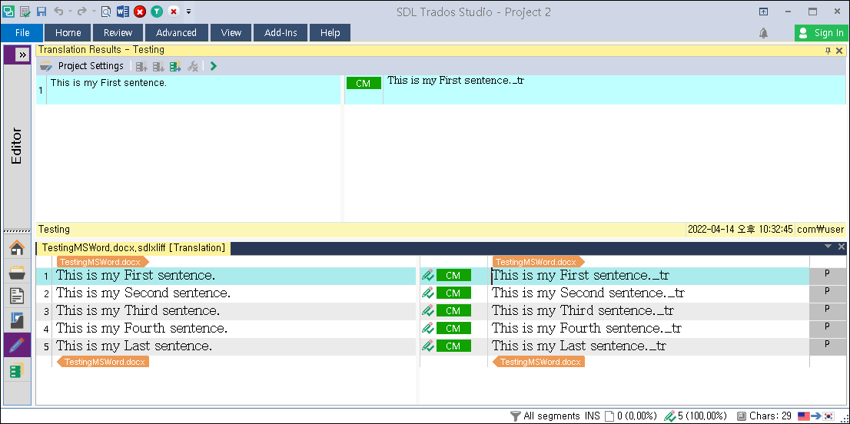Click the select previous match icon
Screen dimensions: 850x424
point(141,67)
